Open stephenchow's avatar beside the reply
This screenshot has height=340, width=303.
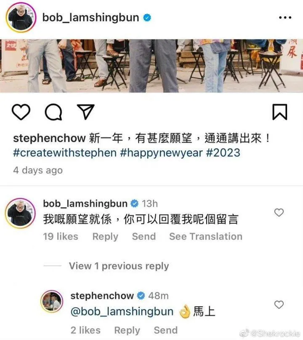(52, 301)
